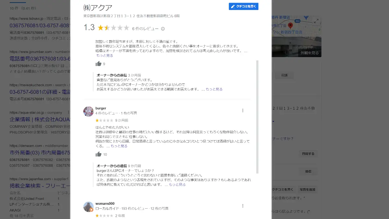The height and width of the screenshot is (219, 389).
Task: Open three-dot menu on burger's review
Action: 243,110
